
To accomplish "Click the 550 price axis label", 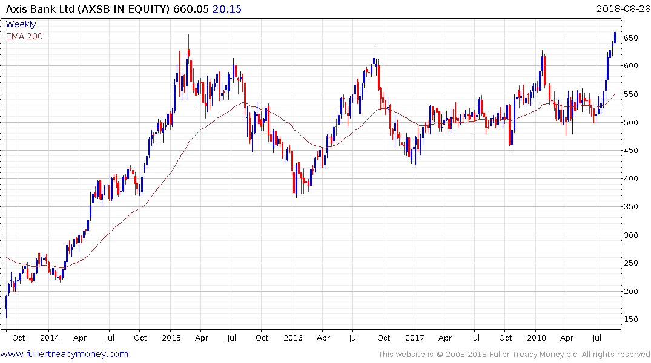I will tap(630, 94).
